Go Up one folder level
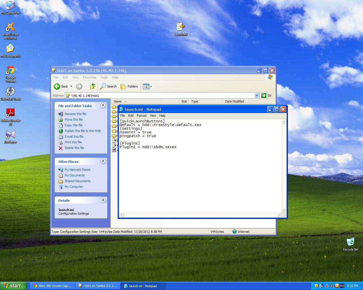Image resolution: width=363 pixels, height=290 pixels. pos(92,86)
